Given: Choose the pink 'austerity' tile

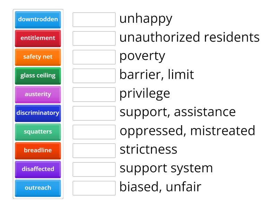Looking at the screenshot, I should [x=38, y=94].
